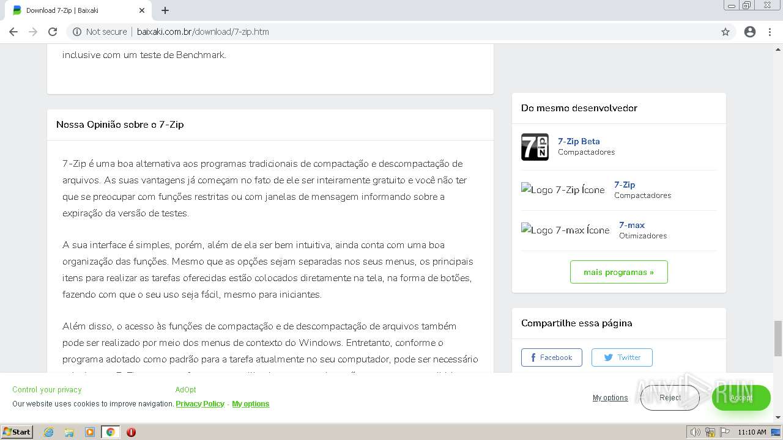Click the Chrome taskbar icon
The width and height of the screenshot is (783, 440).
pyautogui.click(x=111, y=432)
